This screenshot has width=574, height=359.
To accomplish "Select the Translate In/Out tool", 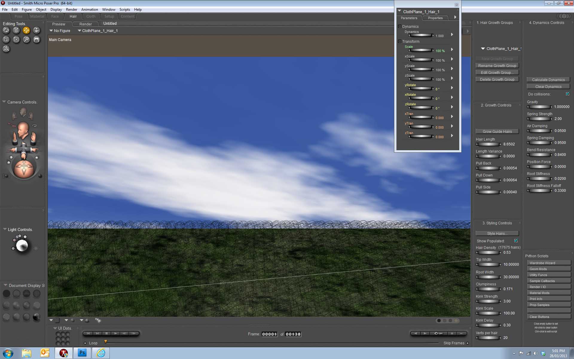I will 36,30.
